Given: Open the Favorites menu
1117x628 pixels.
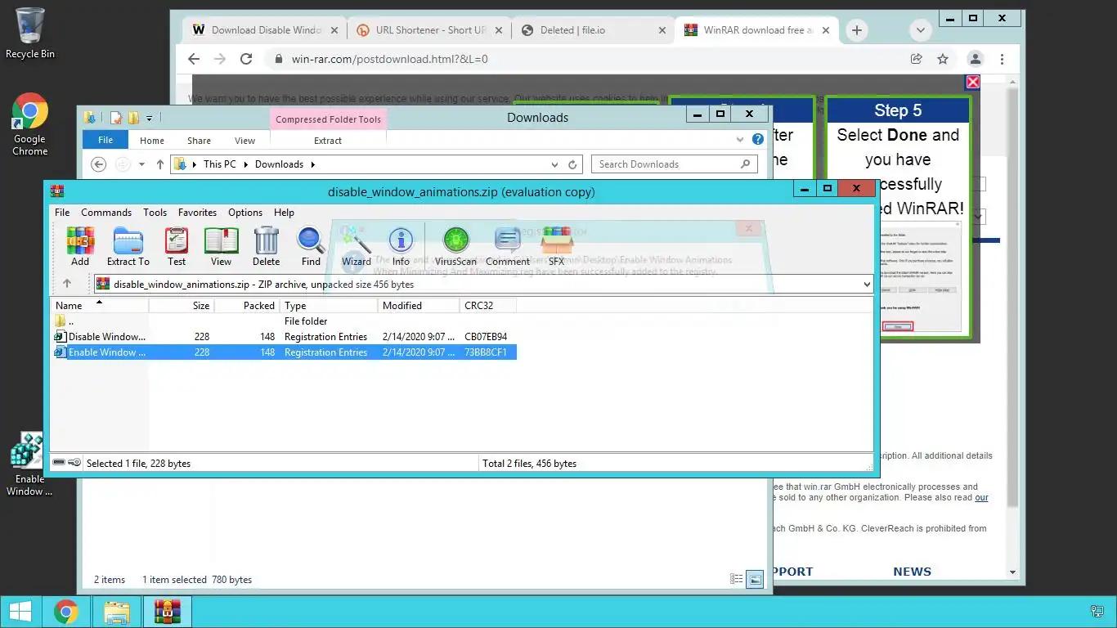Looking at the screenshot, I should tap(197, 212).
